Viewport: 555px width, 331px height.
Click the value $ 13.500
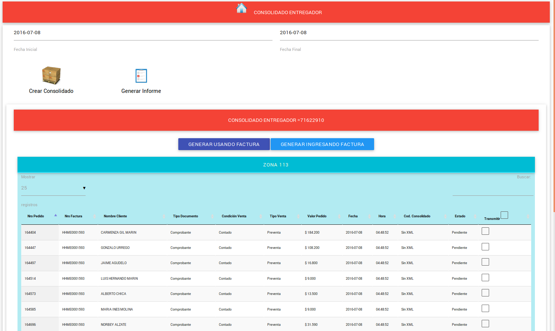(x=311, y=294)
